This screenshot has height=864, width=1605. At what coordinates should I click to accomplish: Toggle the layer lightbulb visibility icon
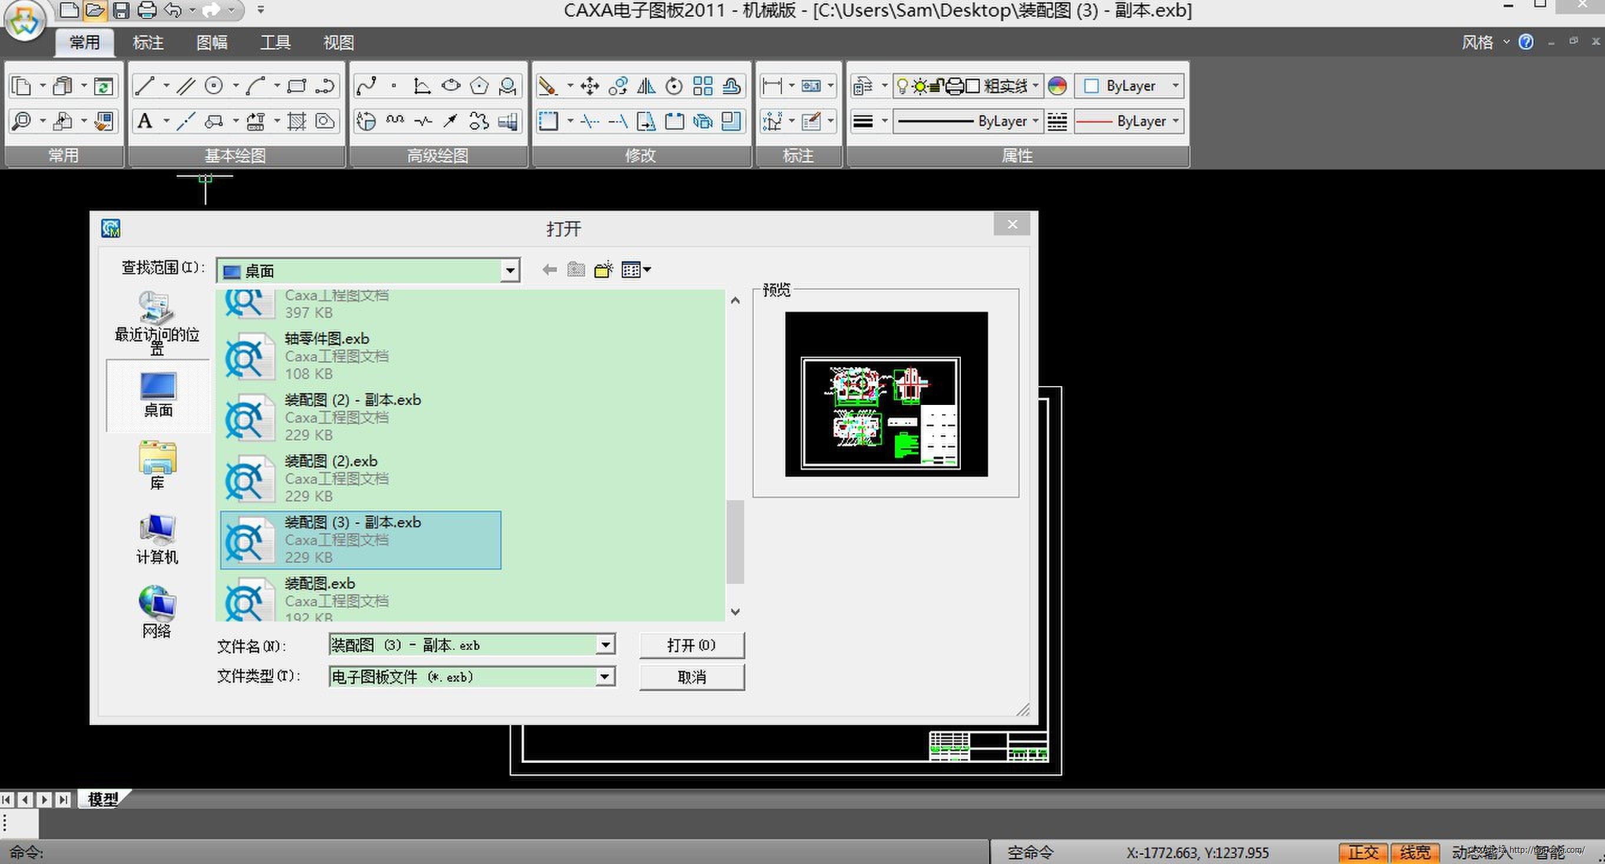901,85
